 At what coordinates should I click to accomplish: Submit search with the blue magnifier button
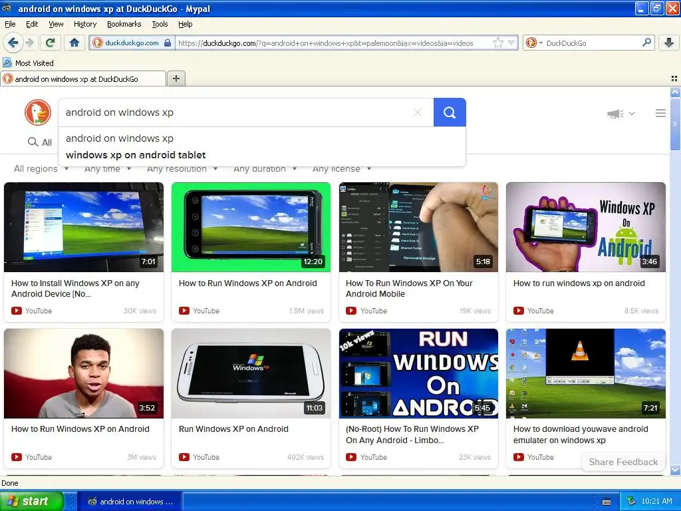pyautogui.click(x=450, y=112)
